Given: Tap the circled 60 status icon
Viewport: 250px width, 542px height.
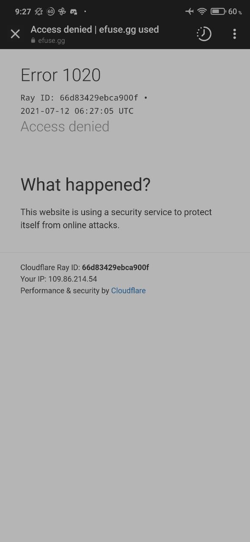Looking at the screenshot, I should (x=50, y=11).
